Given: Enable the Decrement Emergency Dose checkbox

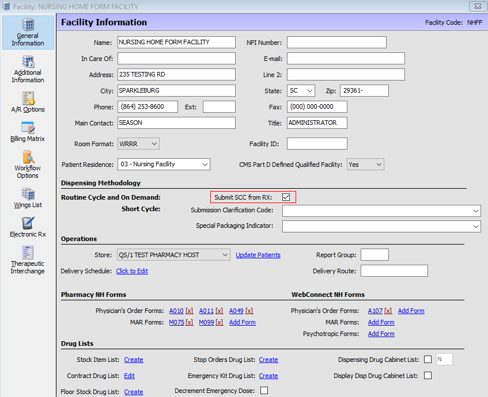Looking at the screenshot, I should (x=264, y=391).
